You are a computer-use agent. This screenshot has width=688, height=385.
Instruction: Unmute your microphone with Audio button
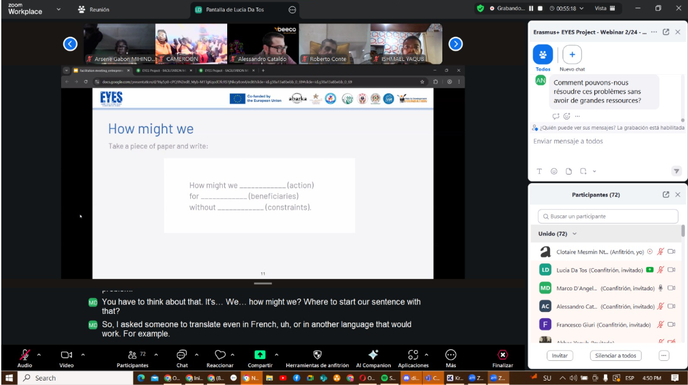25,355
